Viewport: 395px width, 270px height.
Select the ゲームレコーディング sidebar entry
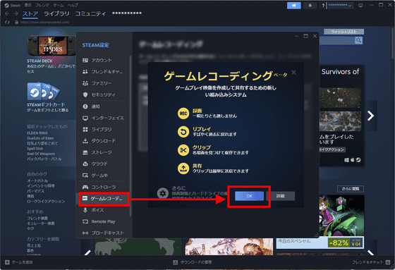(x=104, y=199)
